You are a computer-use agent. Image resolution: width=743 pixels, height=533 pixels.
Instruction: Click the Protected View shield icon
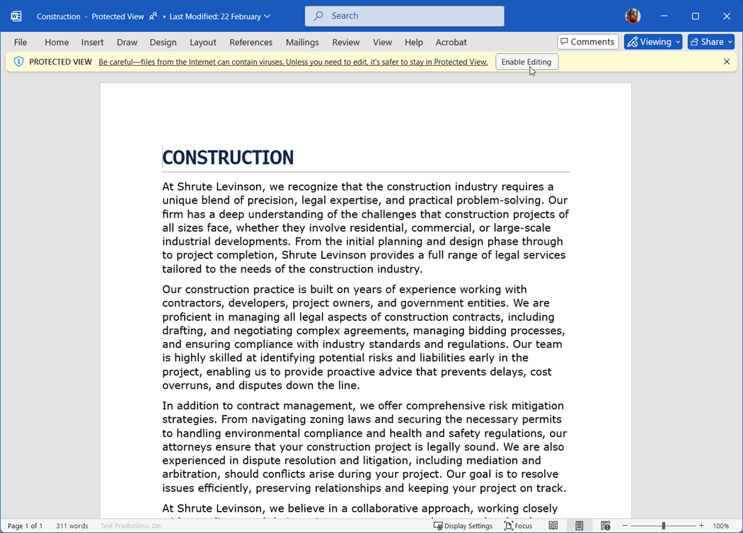click(18, 62)
